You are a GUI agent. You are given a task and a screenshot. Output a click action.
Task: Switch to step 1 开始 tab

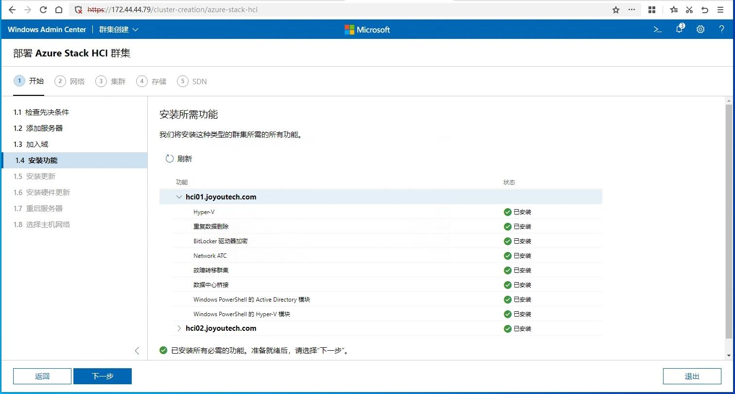29,81
